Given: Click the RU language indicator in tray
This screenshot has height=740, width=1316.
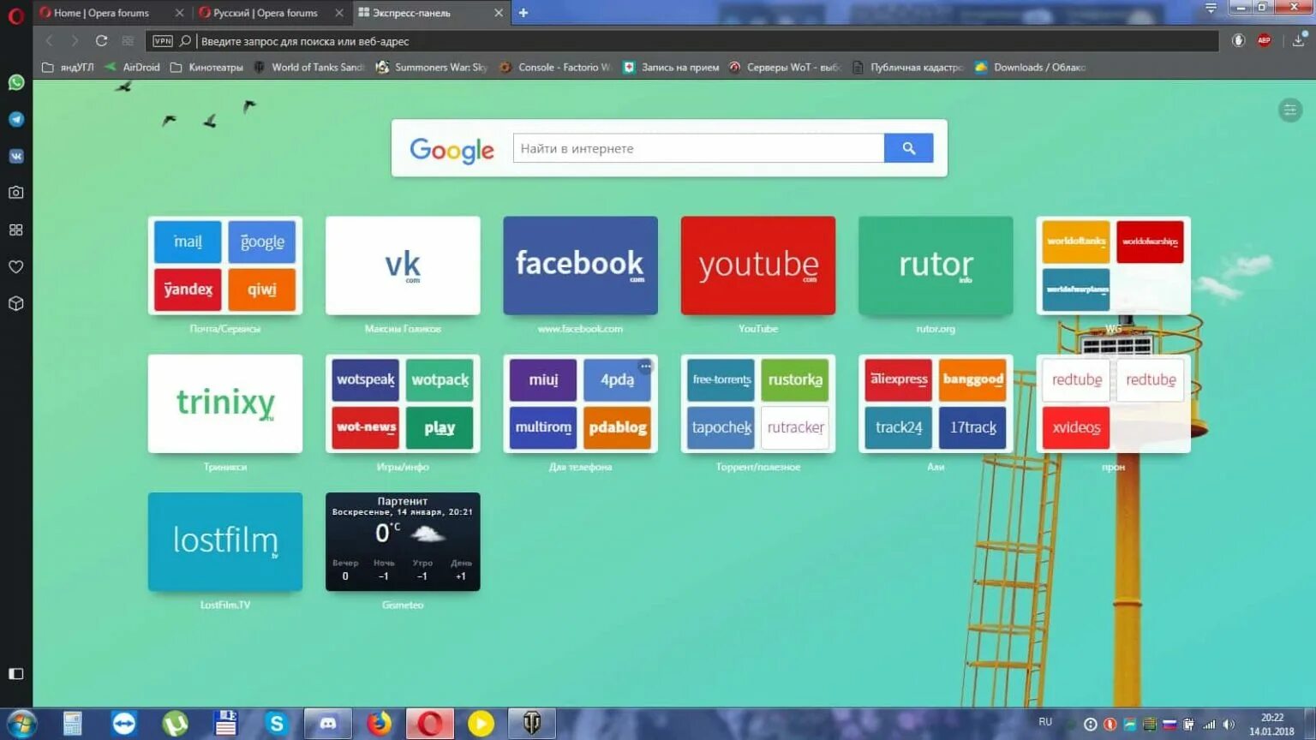Looking at the screenshot, I should (1045, 722).
